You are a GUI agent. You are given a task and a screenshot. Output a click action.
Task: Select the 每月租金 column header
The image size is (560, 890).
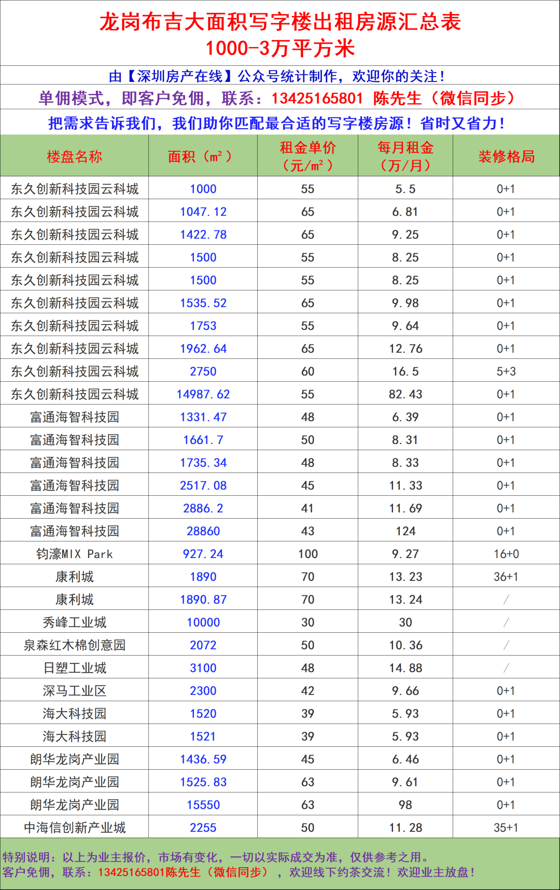(405, 156)
